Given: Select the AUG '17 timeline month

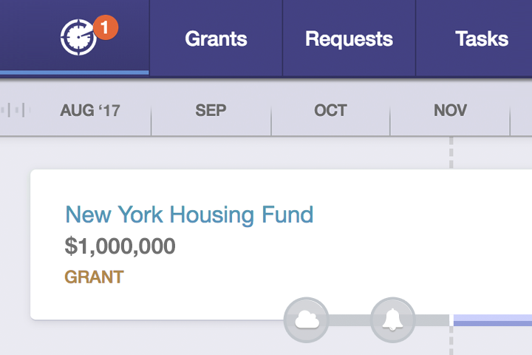Looking at the screenshot, I should coord(90,111).
